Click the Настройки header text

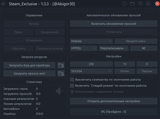pos(114,56)
